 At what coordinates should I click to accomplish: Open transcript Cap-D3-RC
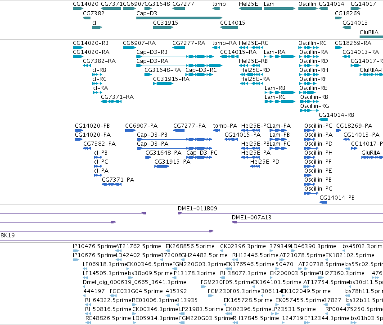click(199, 75)
